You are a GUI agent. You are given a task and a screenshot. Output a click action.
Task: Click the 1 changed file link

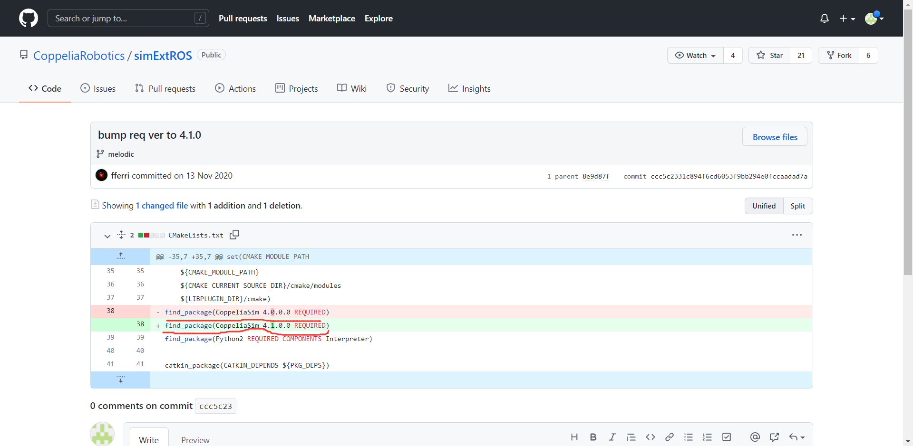[x=162, y=205]
